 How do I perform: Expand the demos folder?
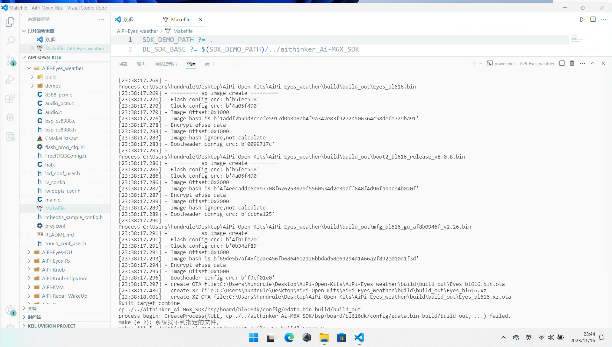tap(32, 86)
